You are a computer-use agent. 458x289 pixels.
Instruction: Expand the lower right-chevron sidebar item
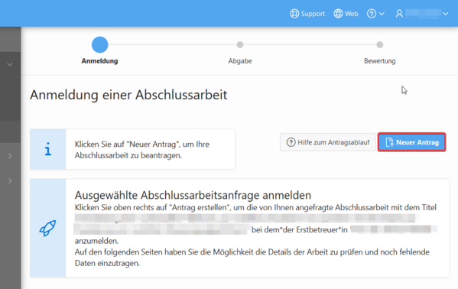[x=10, y=181]
